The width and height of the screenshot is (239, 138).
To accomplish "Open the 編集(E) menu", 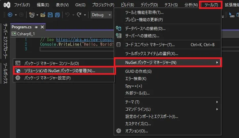I will click(43, 5).
